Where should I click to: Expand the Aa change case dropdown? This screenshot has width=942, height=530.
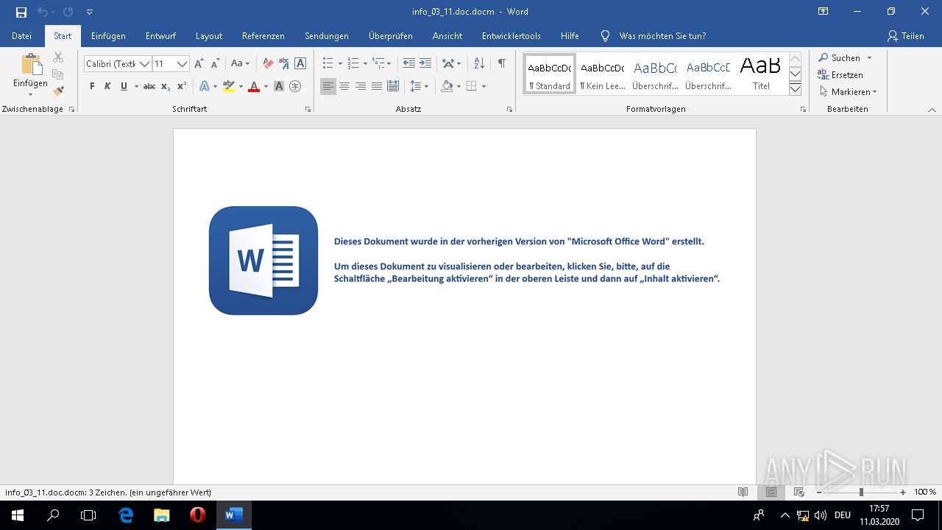pyautogui.click(x=240, y=64)
